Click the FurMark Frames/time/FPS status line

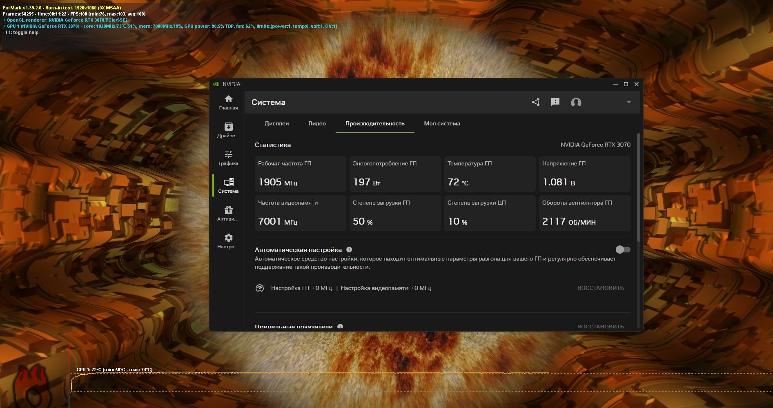click(x=74, y=14)
